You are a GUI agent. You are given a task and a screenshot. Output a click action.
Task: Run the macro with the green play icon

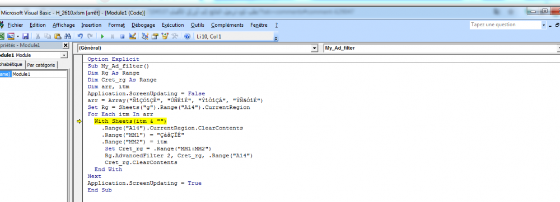coord(102,36)
